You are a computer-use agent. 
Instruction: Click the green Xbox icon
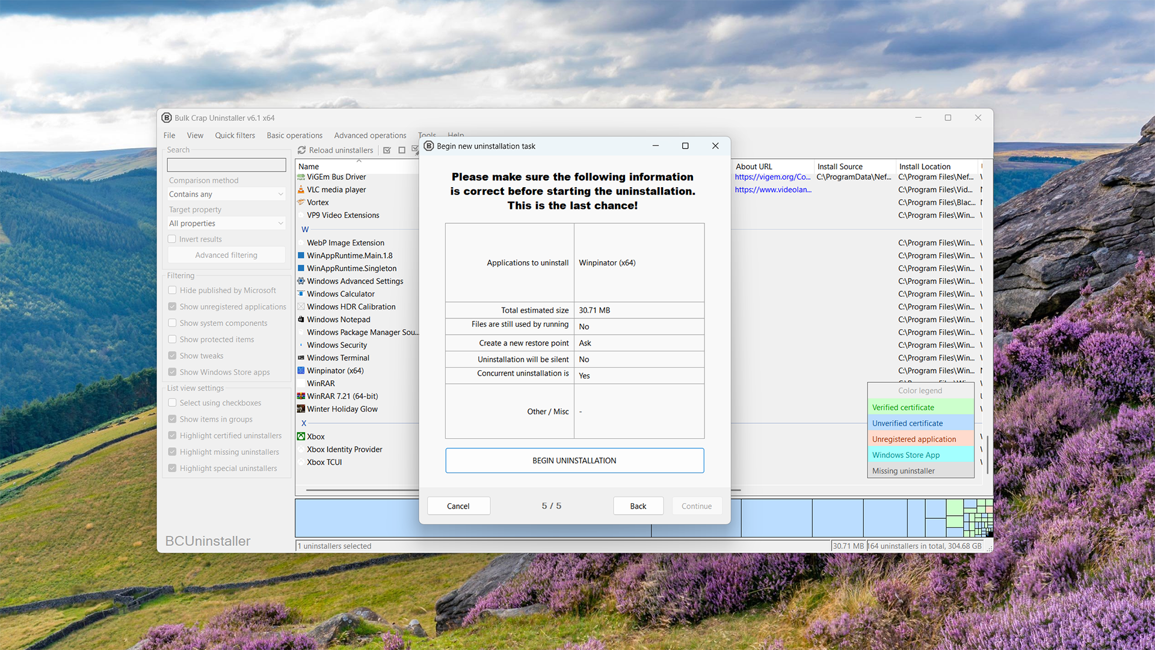click(301, 437)
